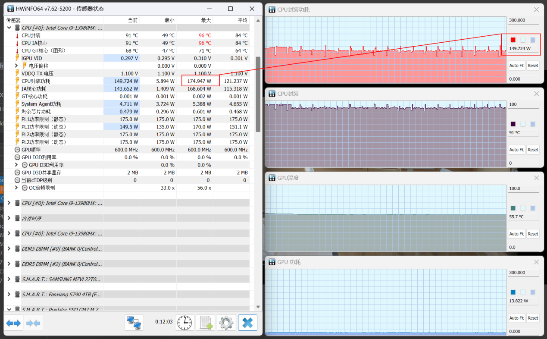The width and height of the screenshot is (547, 339).
Task: Reset the elapsed timer clock icon
Action: pos(184,323)
